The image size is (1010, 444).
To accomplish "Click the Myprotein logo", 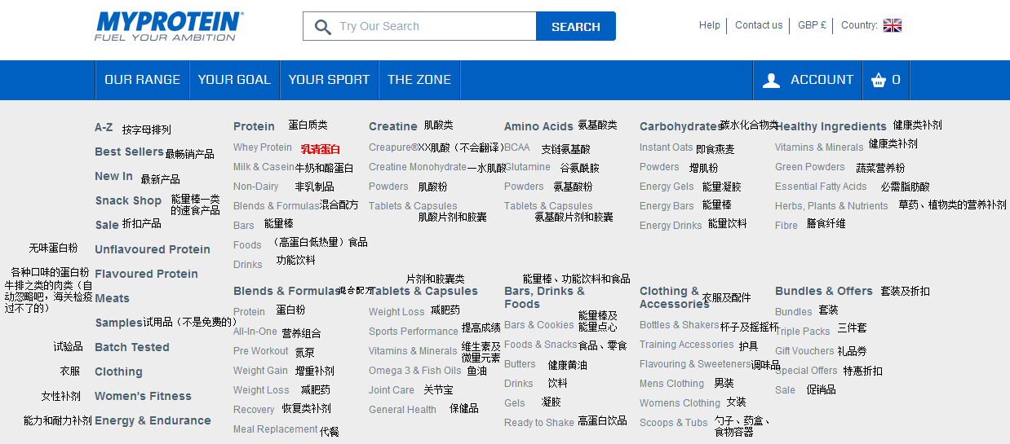I will coord(168,26).
